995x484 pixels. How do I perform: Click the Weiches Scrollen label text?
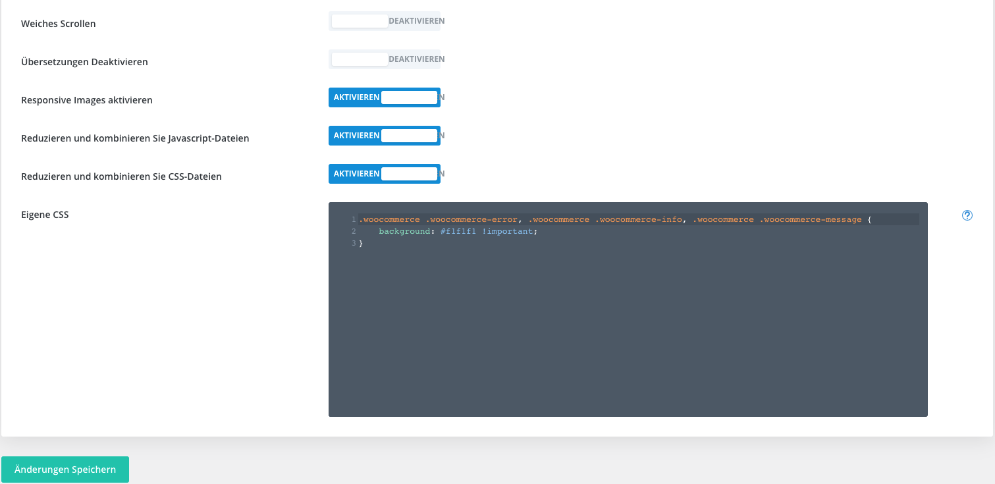[x=59, y=24]
